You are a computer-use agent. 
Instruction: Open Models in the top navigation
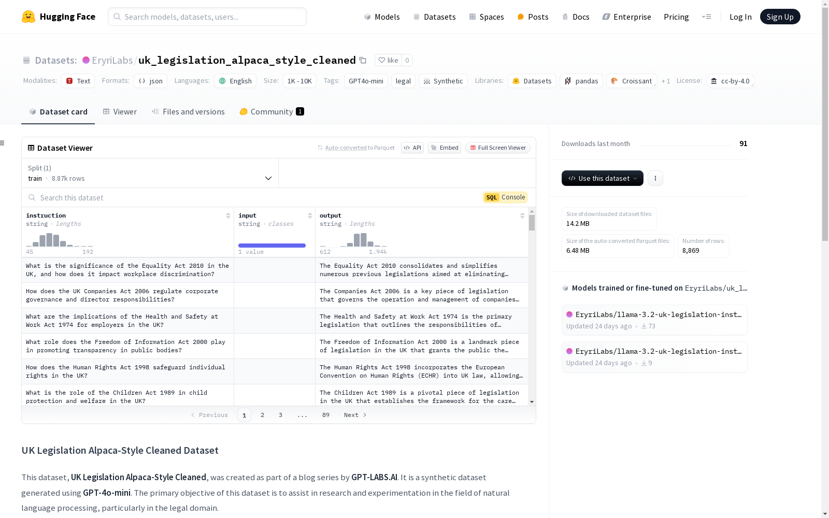point(382,17)
